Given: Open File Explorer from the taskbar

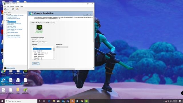Looking at the screenshot, I should [54, 101].
